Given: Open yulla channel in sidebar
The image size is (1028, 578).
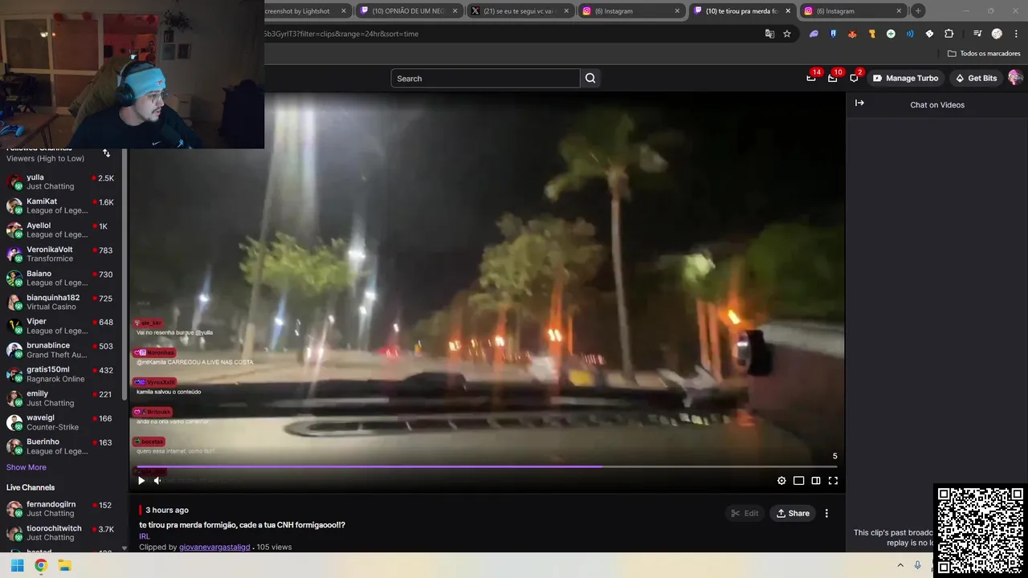Looking at the screenshot, I should tap(60, 181).
